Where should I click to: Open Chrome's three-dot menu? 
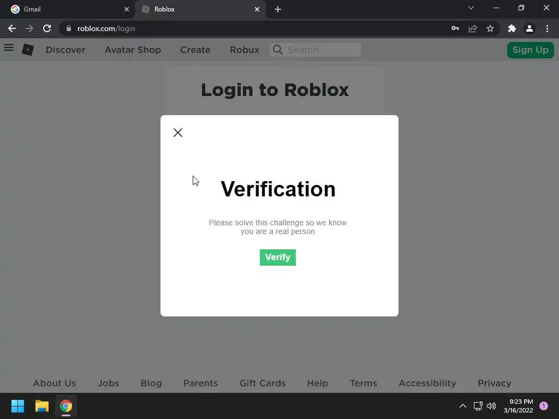coord(547,28)
